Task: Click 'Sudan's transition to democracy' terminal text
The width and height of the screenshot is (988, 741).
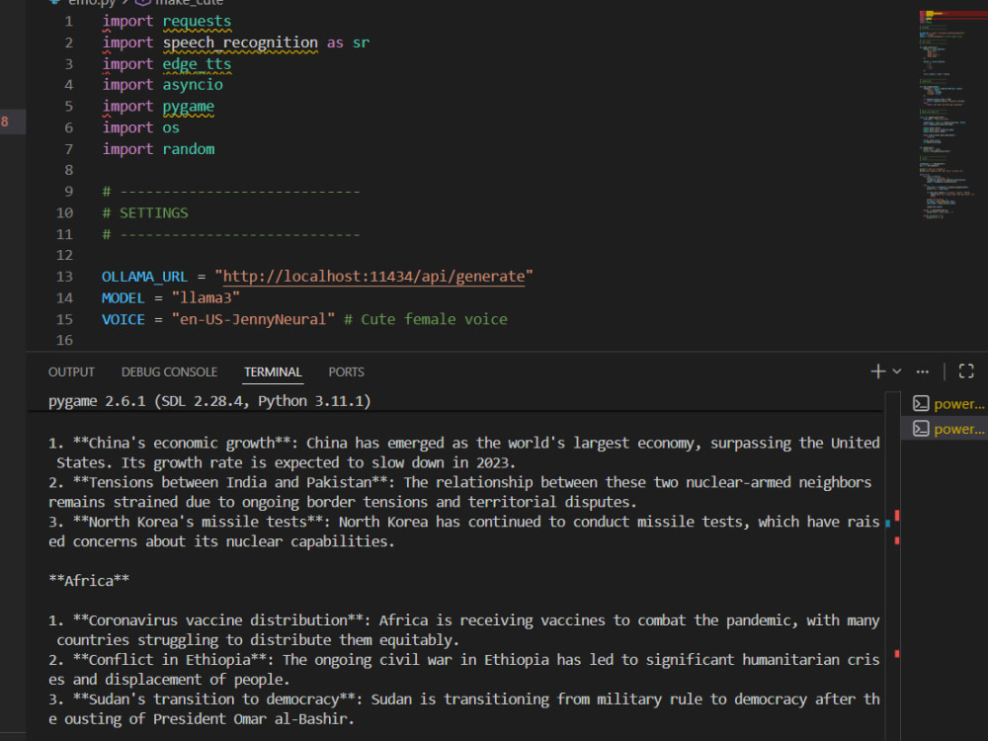Action: click(214, 699)
